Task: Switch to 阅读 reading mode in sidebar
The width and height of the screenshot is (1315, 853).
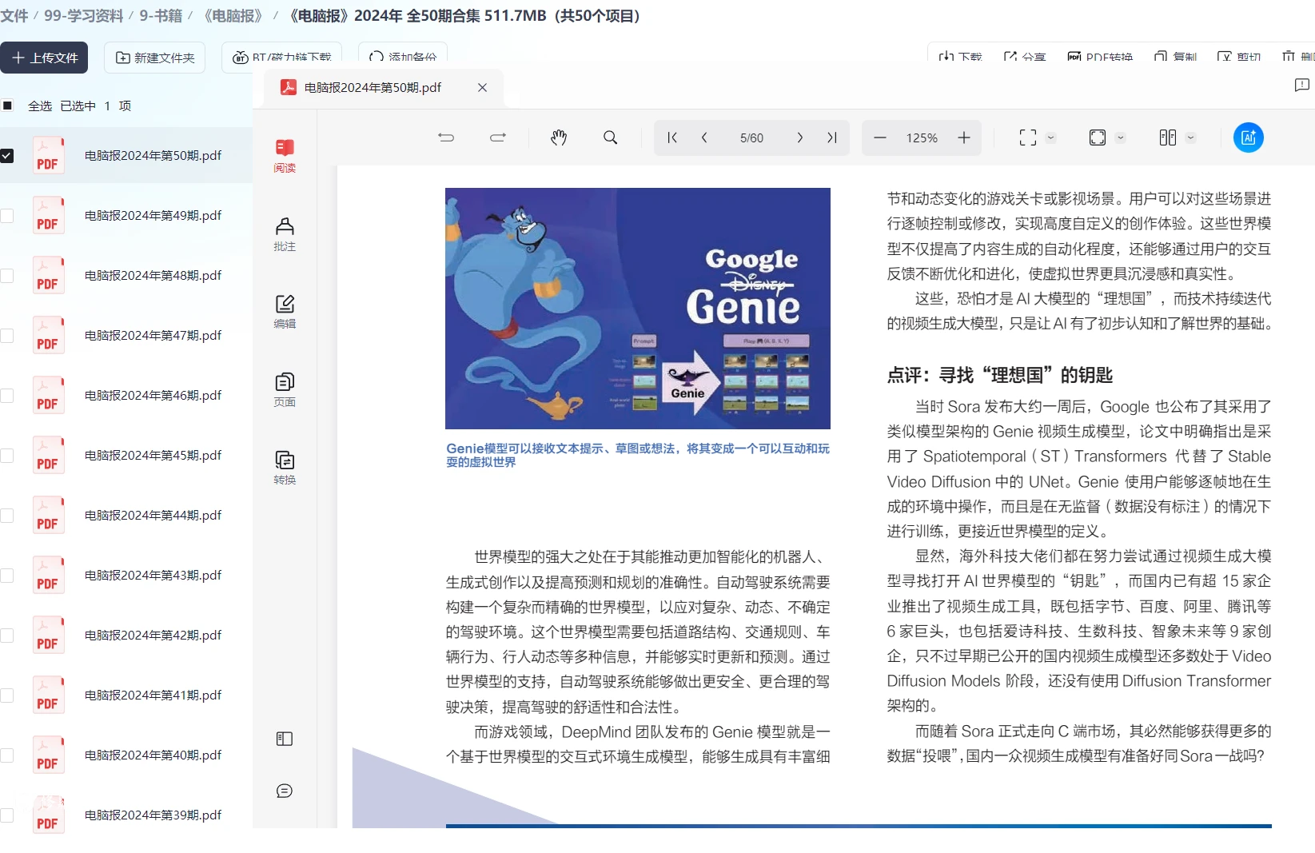Action: (285, 155)
